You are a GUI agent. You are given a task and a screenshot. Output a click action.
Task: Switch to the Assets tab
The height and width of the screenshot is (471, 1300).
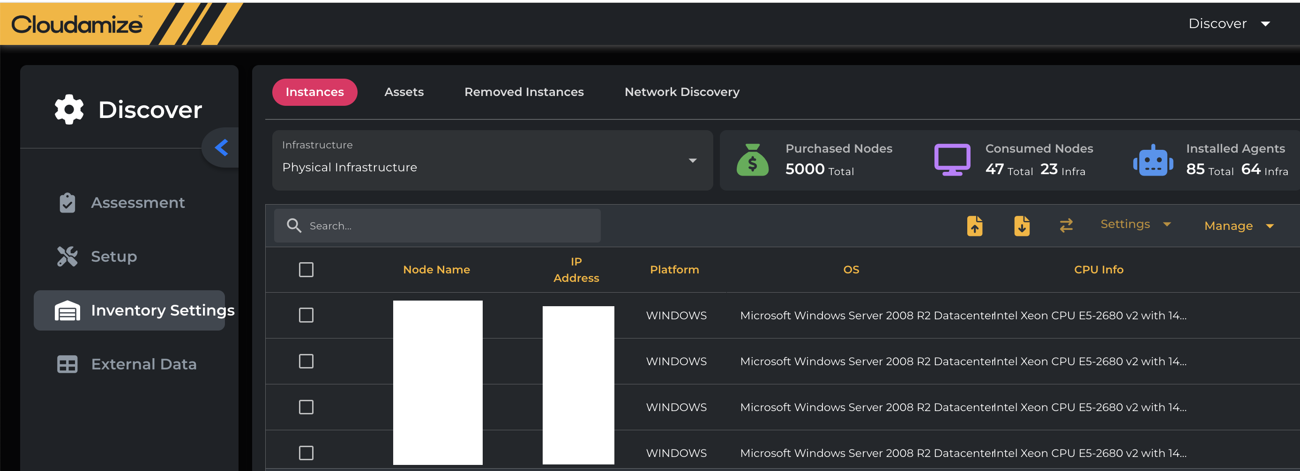pos(403,92)
